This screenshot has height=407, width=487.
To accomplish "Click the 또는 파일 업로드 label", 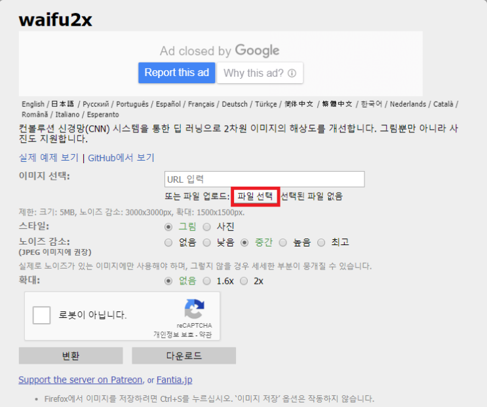I will [197, 196].
